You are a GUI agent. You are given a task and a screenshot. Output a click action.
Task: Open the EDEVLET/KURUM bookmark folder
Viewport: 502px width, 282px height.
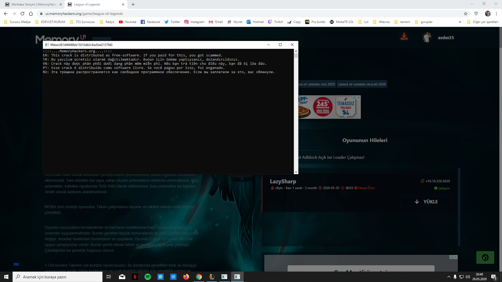[50, 22]
